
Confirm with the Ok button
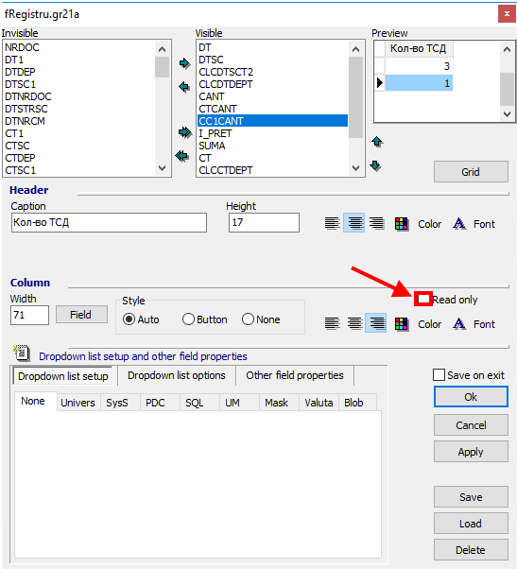471,397
